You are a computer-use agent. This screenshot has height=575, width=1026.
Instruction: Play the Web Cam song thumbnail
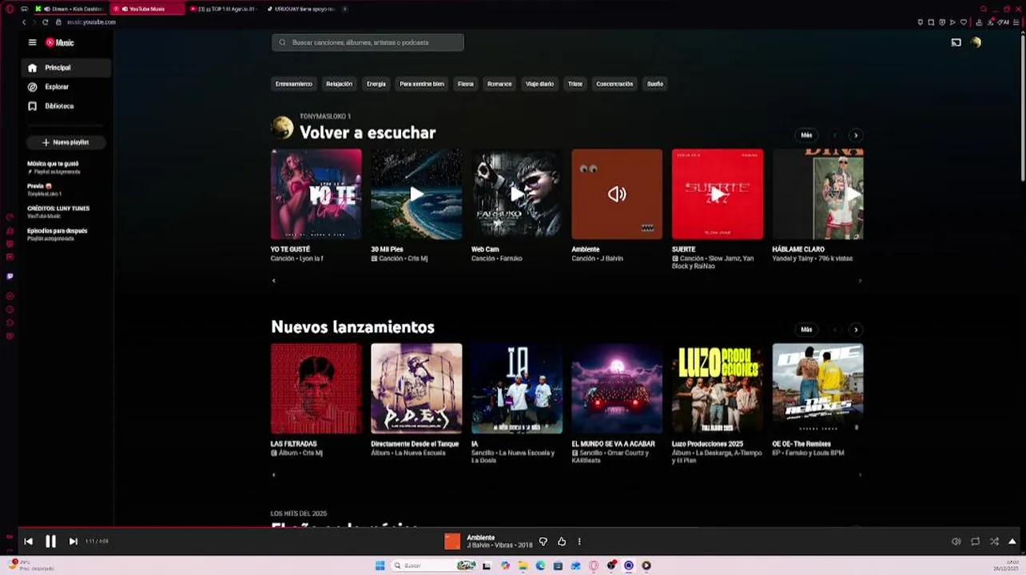click(517, 194)
